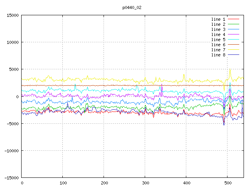Select the 'line 5' legend text
This screenshot has width=251, height=188.
coord(218,40)
